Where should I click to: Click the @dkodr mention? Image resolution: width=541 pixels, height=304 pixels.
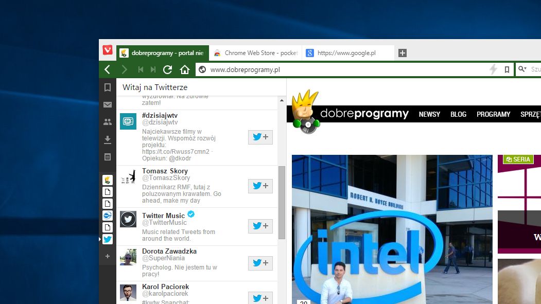(180, 158)
